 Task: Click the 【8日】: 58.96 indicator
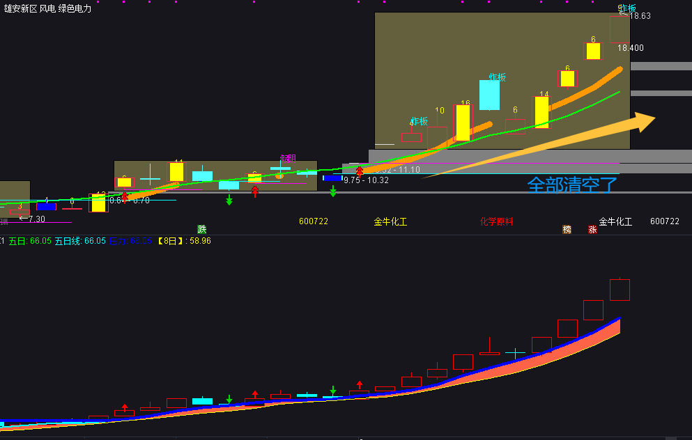click(184, 241)
